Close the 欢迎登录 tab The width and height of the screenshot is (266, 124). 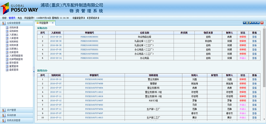53,23
